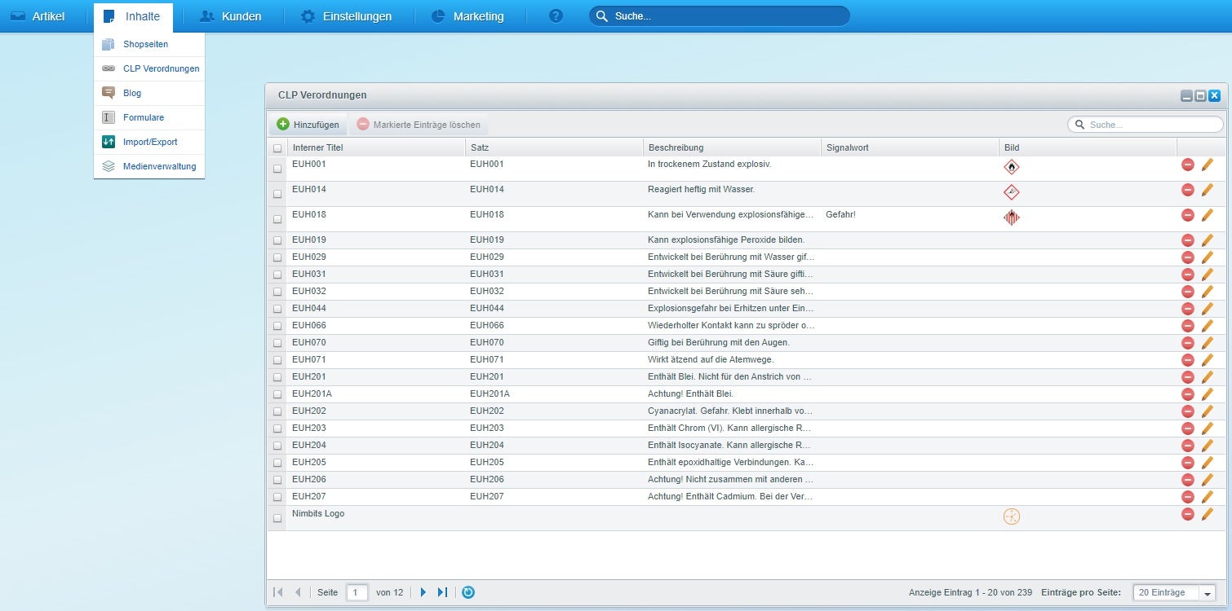The image size is (1232, 611).
Task: Edit the EUH066 row via pencil icon
Action: (x=1208, y=326)
